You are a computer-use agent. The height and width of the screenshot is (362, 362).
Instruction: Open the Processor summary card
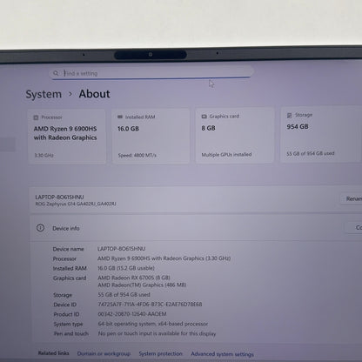[x=67, y=137]
